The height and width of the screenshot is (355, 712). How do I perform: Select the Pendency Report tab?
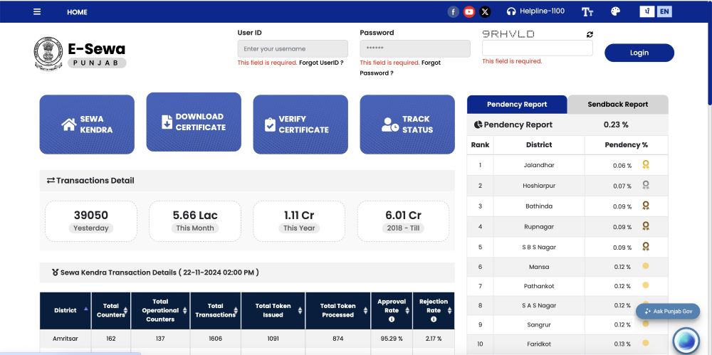517,105
